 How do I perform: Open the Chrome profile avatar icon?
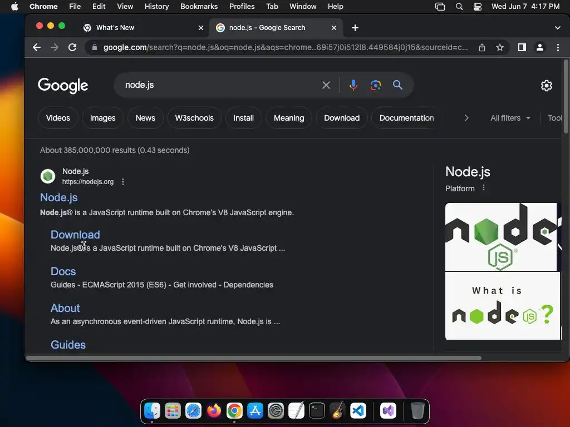click(x=540, y=47)
